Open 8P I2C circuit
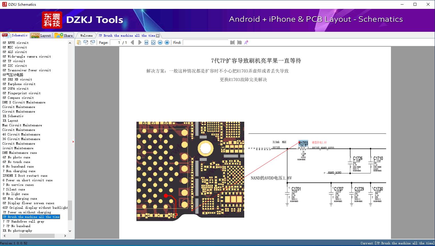The width and height of the screenshot is (435, 246). coord(15,66)
